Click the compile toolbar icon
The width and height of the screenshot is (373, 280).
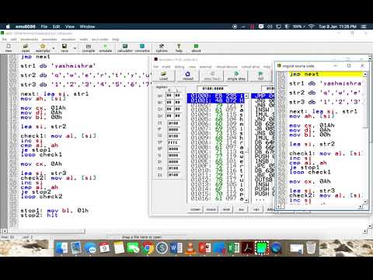89,48
